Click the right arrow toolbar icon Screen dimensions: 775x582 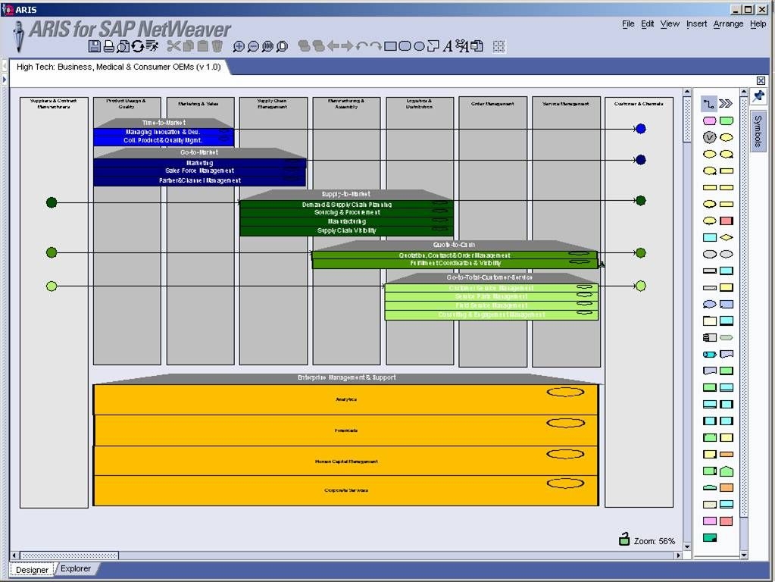pos(348,46)
